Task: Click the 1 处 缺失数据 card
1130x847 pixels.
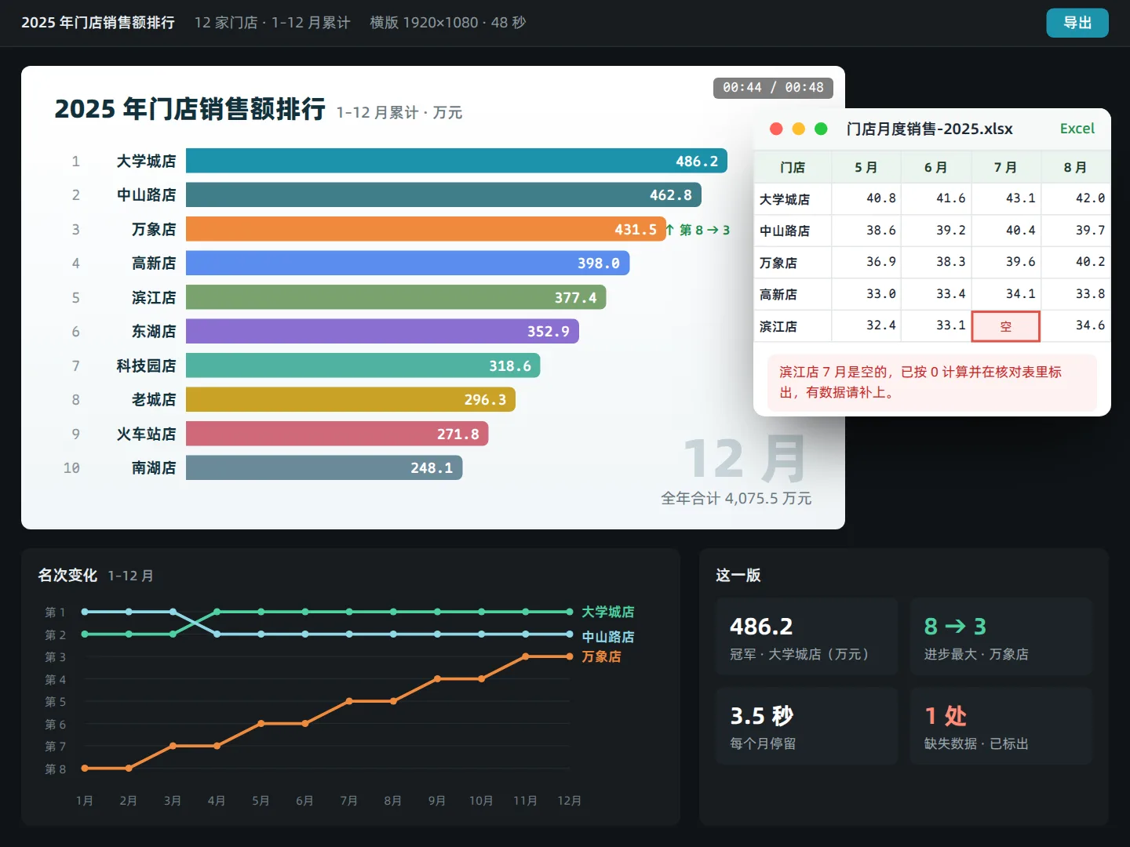Action: pos(1001,726)
